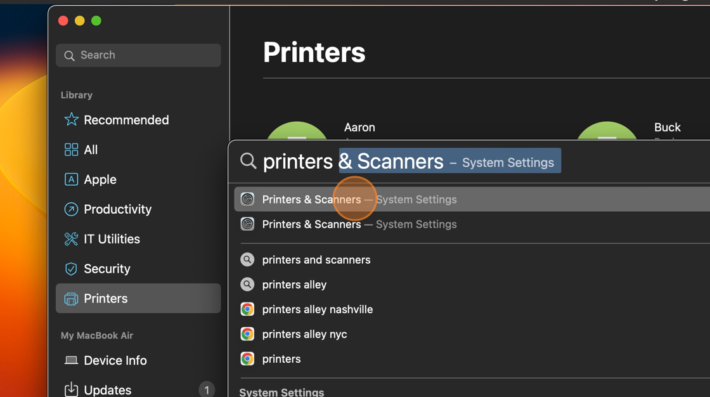This screenshot has height=397, width=710.
Task: Click Chrome icon beside 'printers alley nashville'
Action: click(247, 309)
